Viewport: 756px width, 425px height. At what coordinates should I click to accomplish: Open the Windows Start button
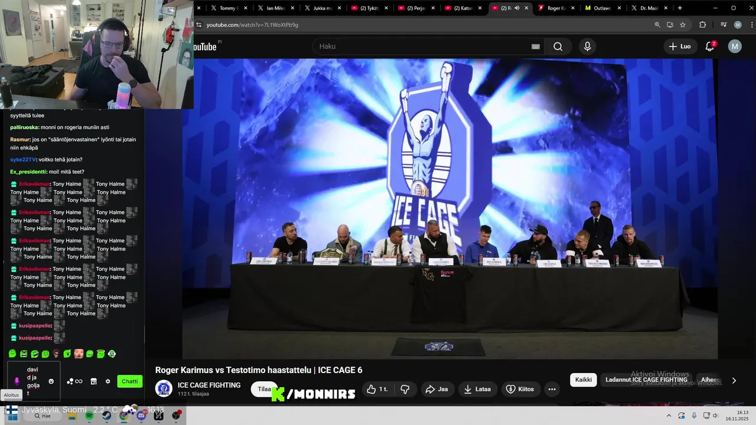point(12,416)
